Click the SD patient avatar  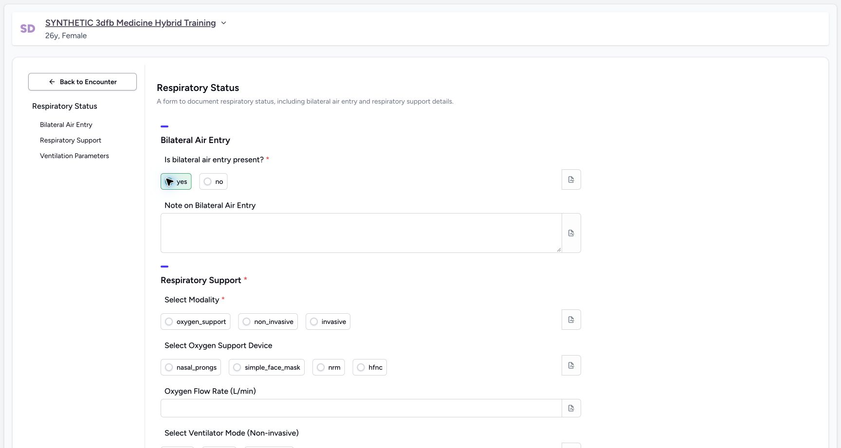pos(28,29)
